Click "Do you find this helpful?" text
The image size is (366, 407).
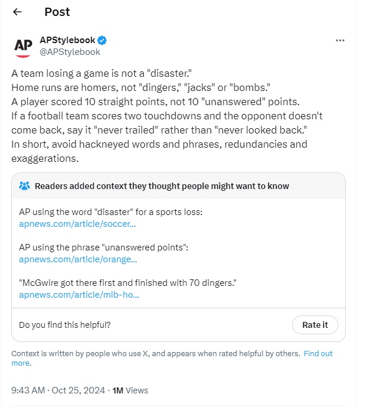pyautogui.click(x=64, y=325)
